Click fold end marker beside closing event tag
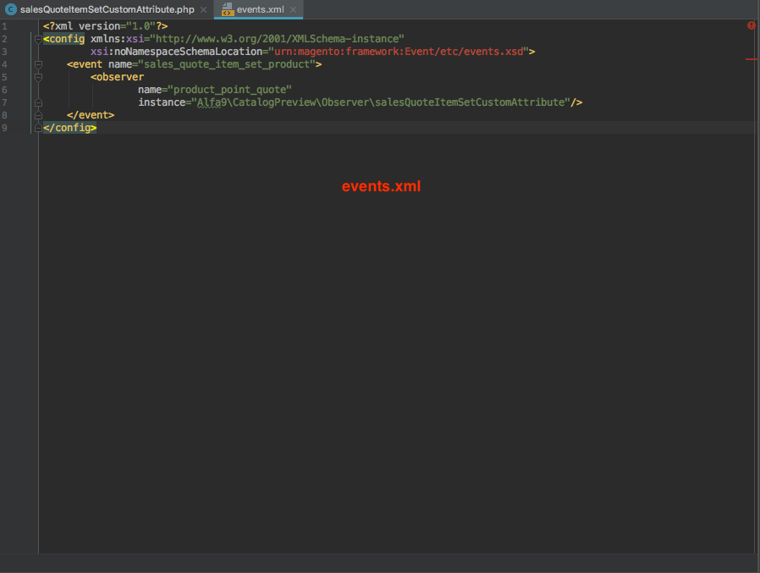Viewport: 760px width, 573px height. point(38,115)
